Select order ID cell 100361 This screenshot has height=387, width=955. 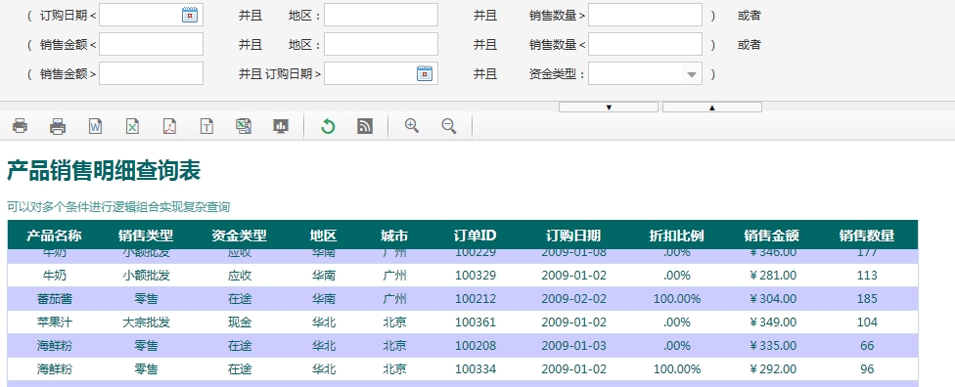[476, 322]
